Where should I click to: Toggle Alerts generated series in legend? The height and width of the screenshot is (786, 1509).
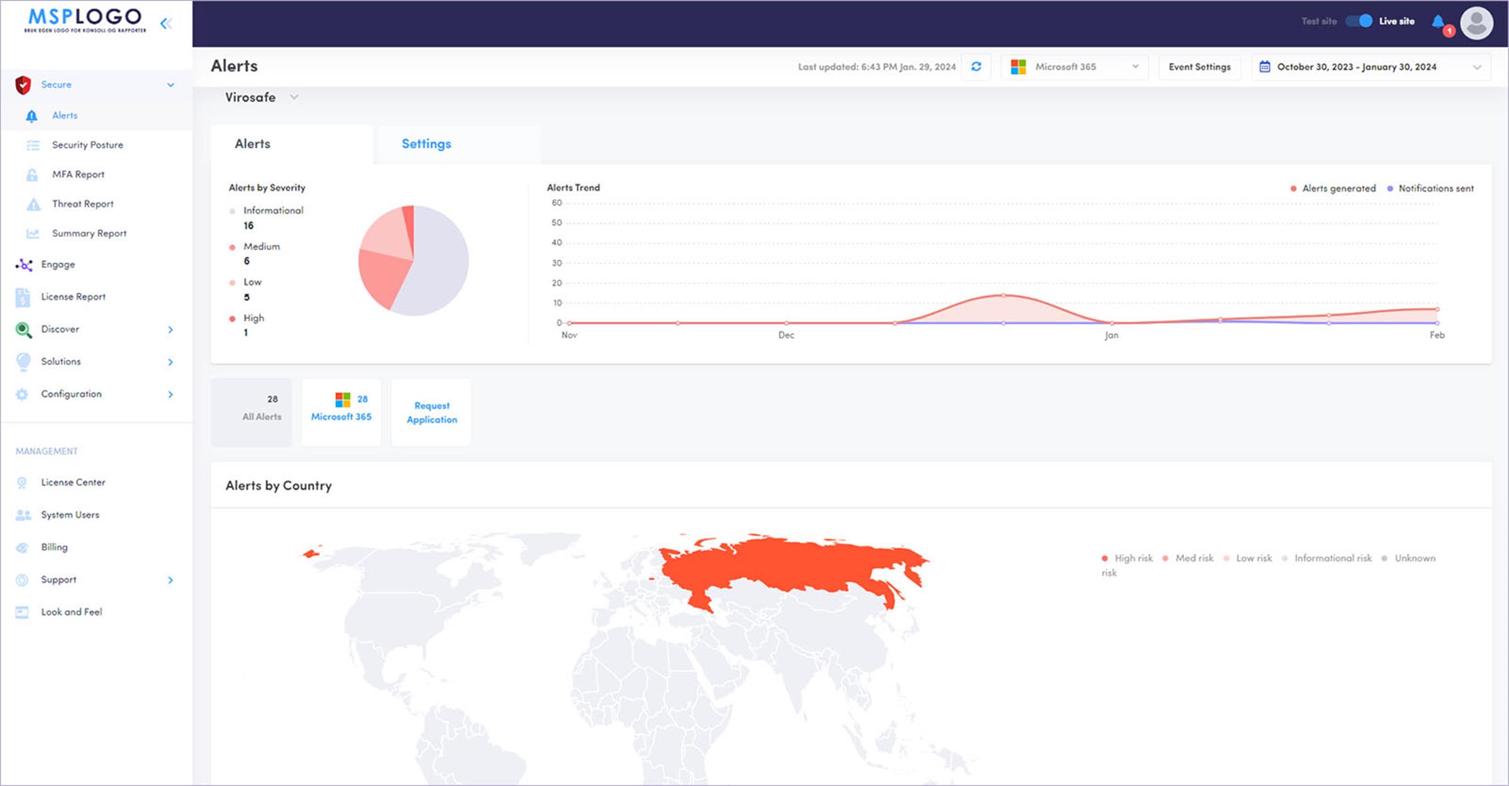(x=1333, y=188)
